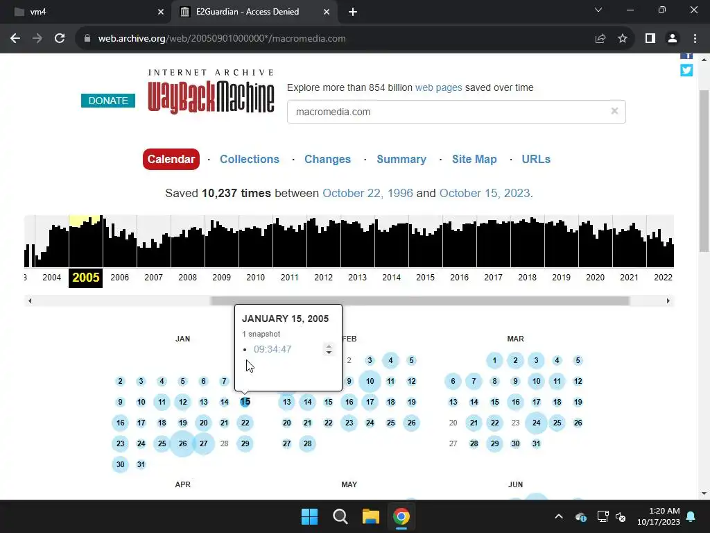710x533 pixels.
Task: Click the OneDrive cloud tray icon
Action: click(x=580, y=516)
